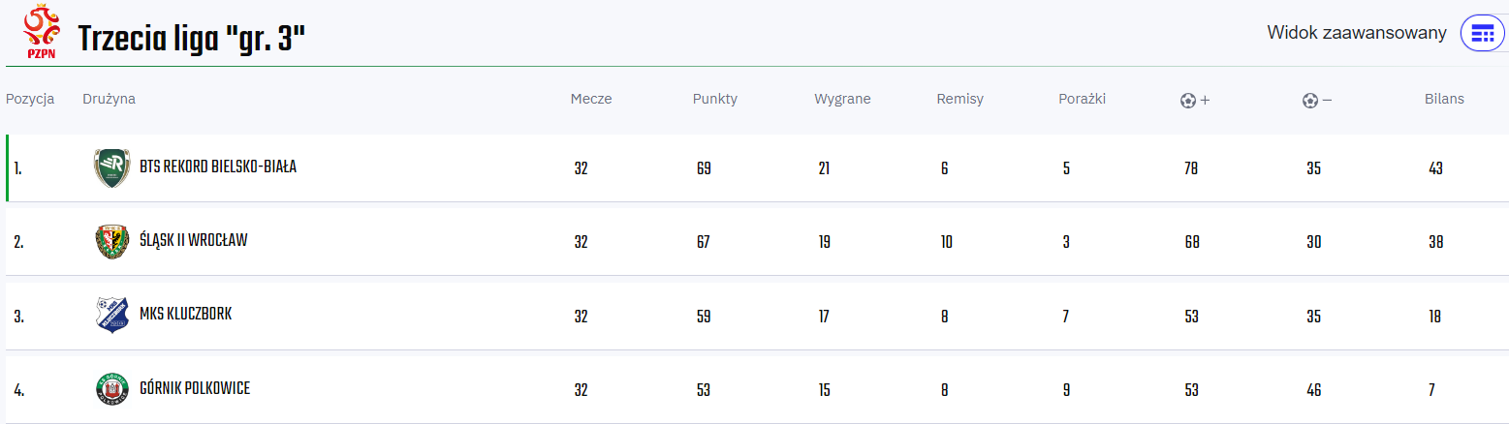Click the Wygrane column header

click(x=842, y=99)
